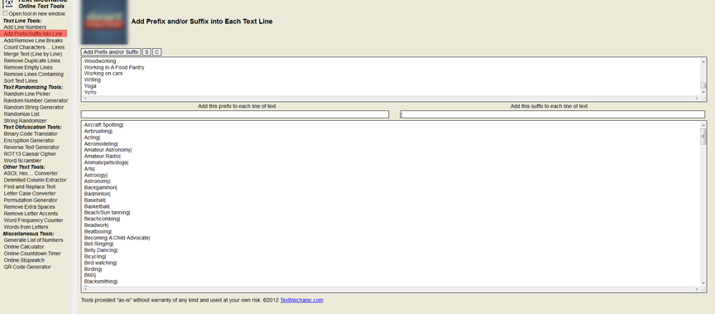Click output box vertical scrollbar thumb
This screenshot has height=314, width=715.
(x=703, y=137)
